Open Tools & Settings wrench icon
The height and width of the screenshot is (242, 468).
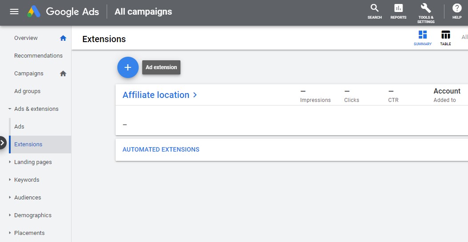coord(426,8)
